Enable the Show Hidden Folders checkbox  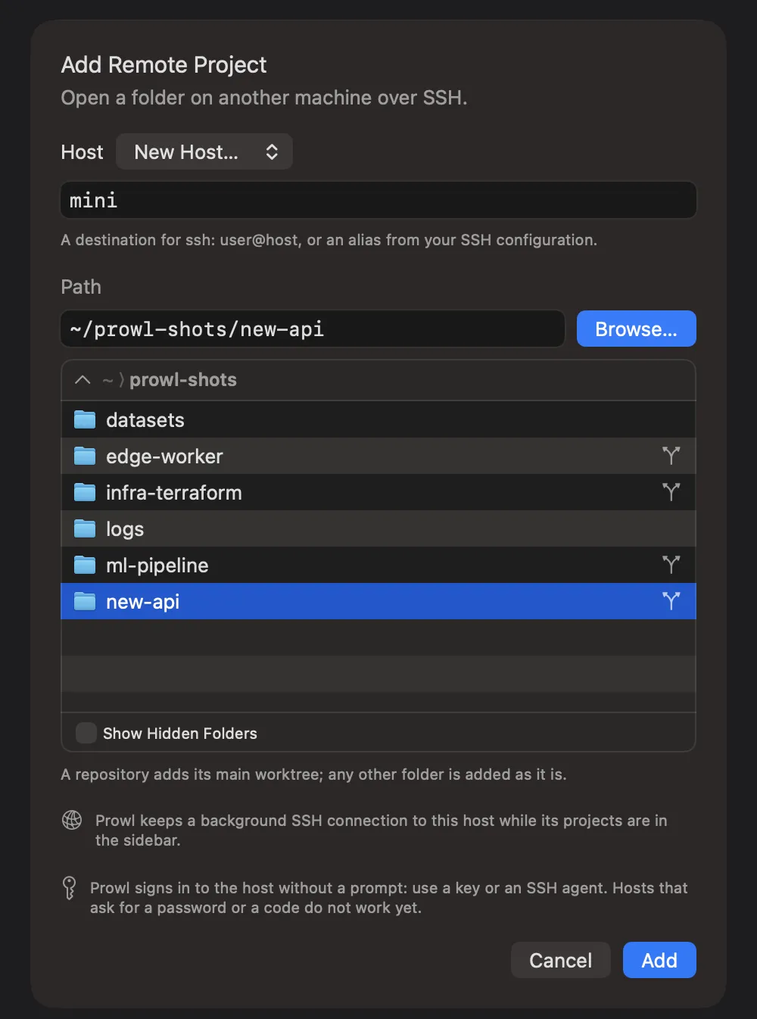point(86,733)
